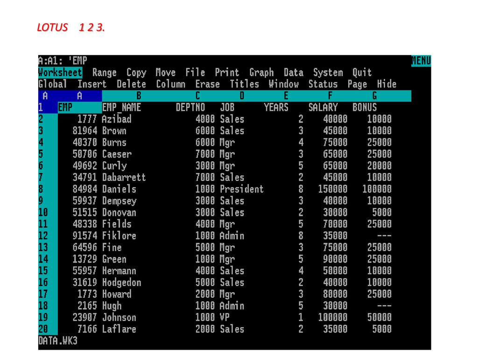Screen dimensions: 478x359
Task: Click Green's salary value 90000
Action: coord(335,259)
